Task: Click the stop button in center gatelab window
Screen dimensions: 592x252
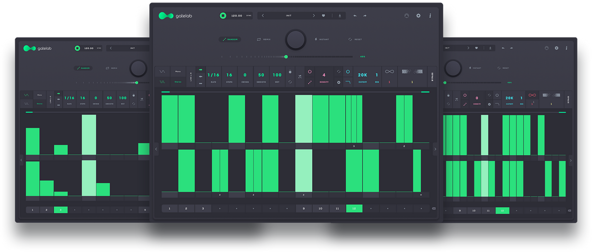Action: point(222,16)
